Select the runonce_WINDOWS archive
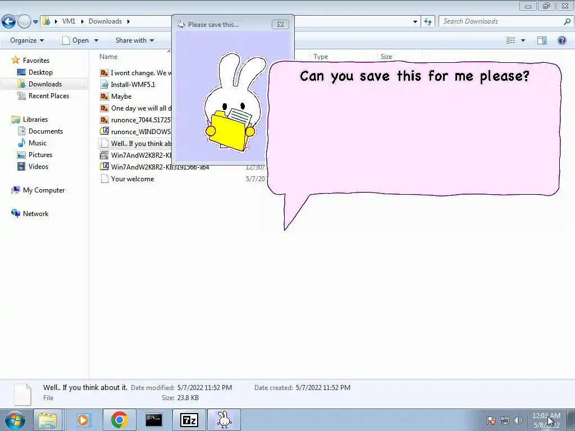 135,131
